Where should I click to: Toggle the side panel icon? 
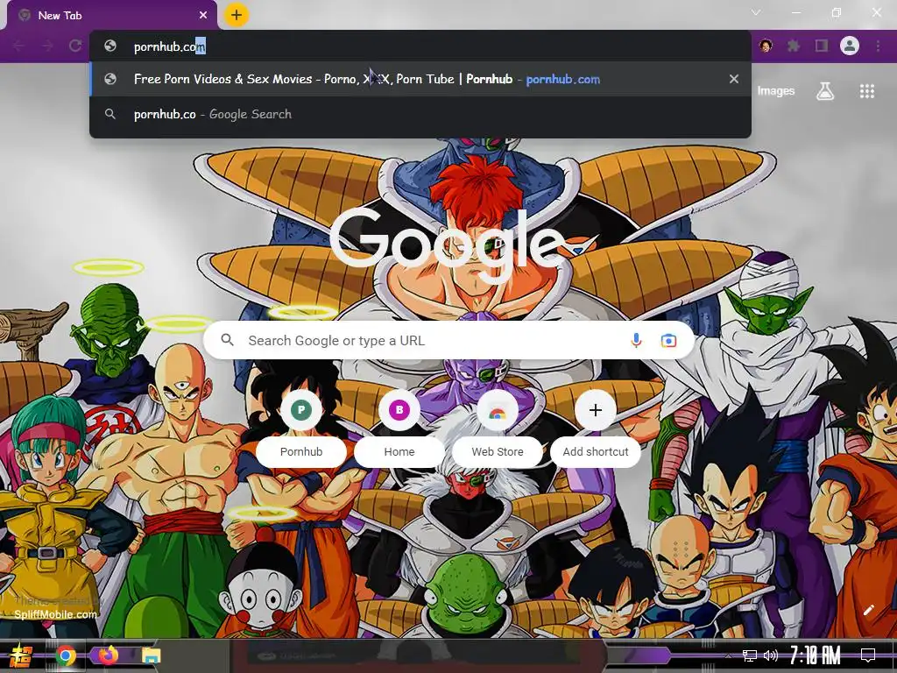(x=822, y=46)
